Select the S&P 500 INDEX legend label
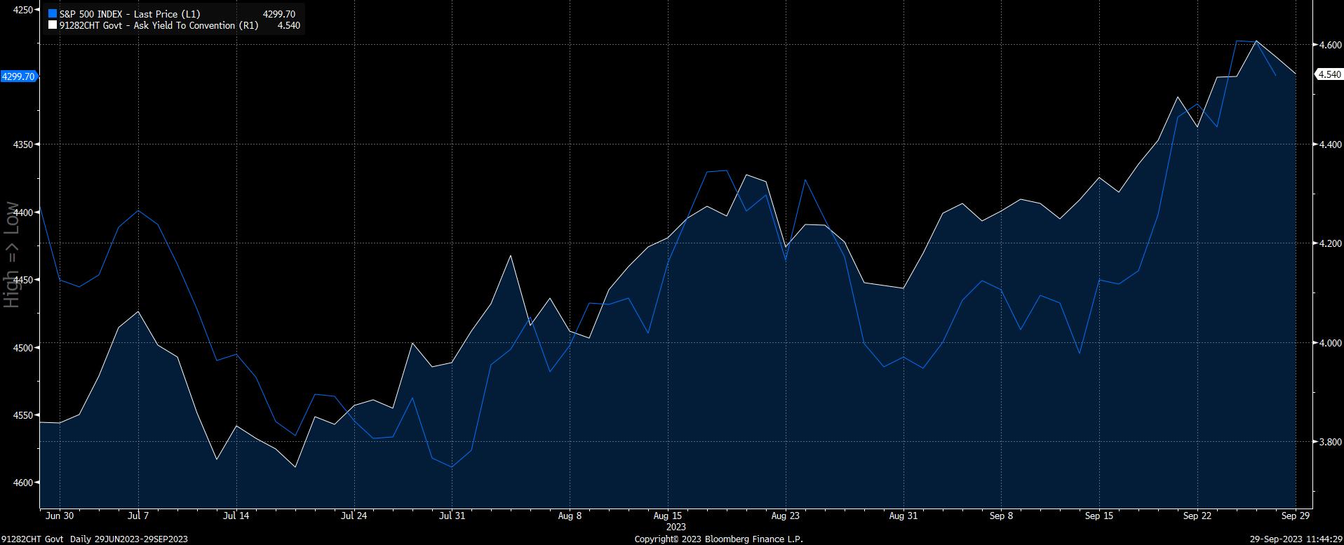 coord(118,14)
